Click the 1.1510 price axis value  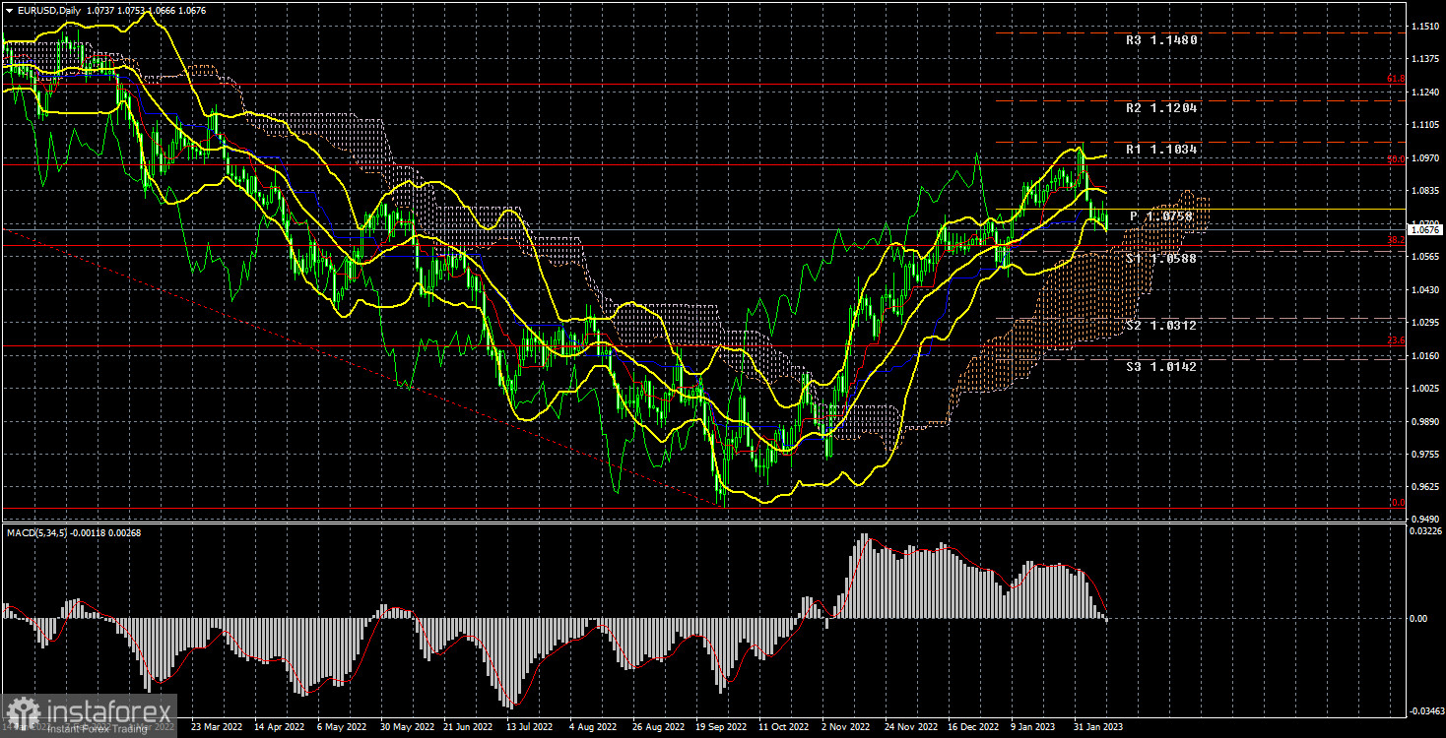1424,25
